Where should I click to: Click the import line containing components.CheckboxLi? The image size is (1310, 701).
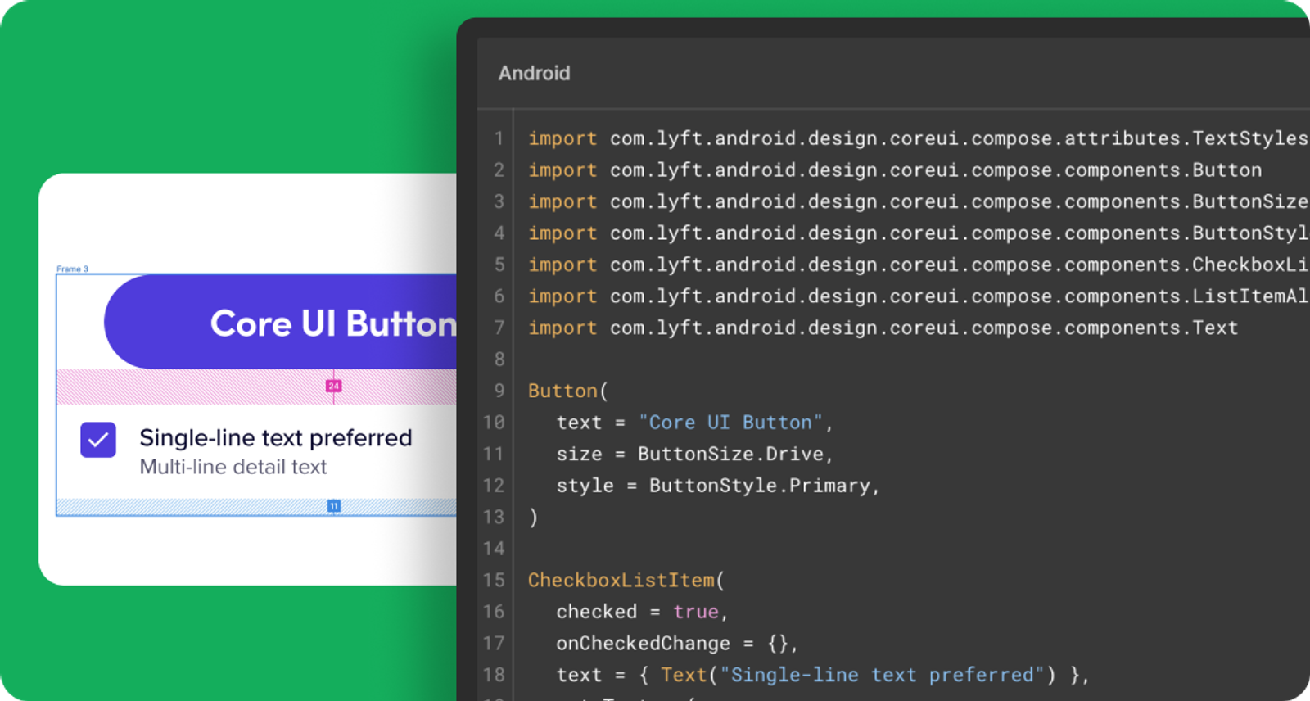918,265
